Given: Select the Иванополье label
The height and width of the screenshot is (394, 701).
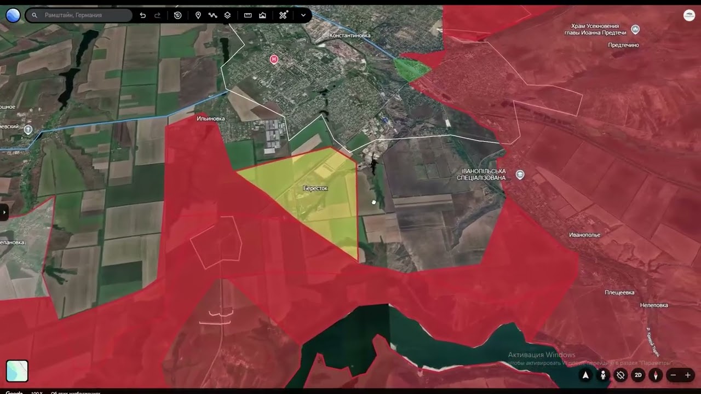Looking at the screenshot, I should (x=584, y=235).
